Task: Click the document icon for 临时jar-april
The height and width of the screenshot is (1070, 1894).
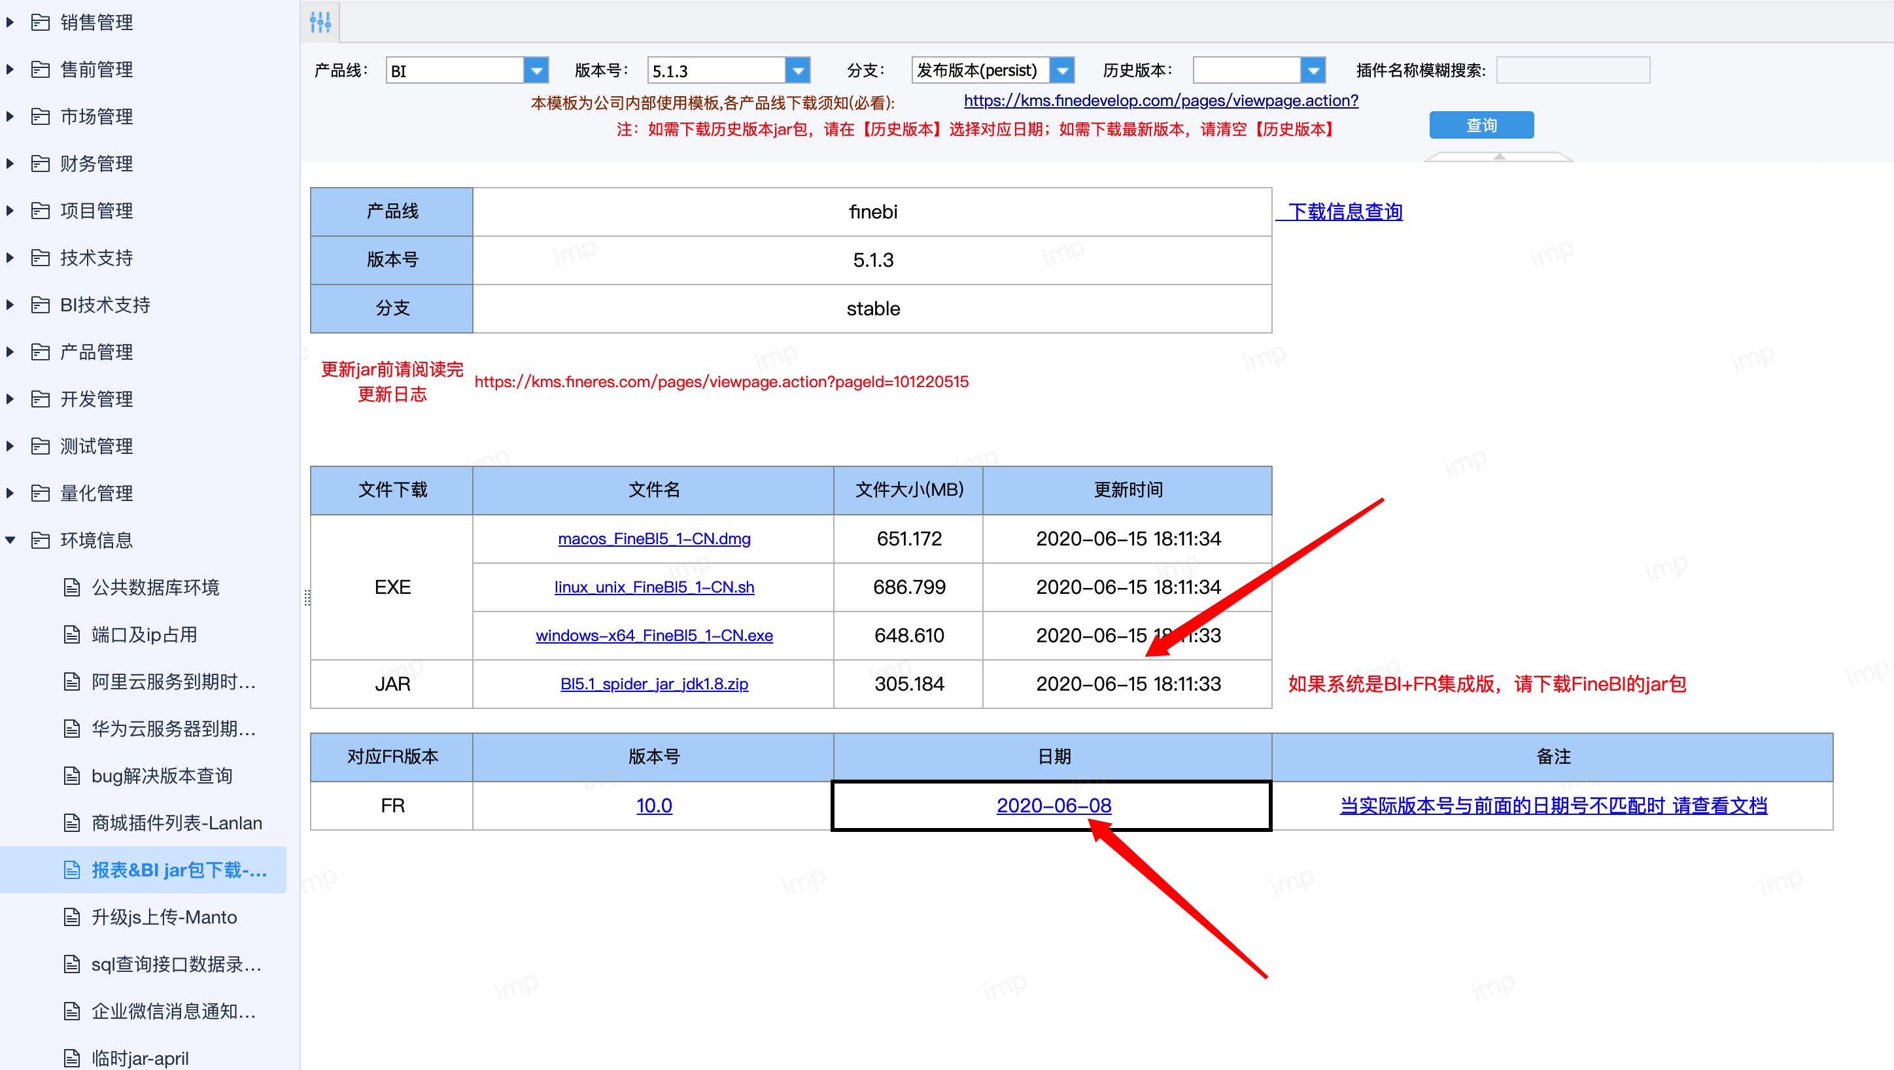Action: point(72,1058)
